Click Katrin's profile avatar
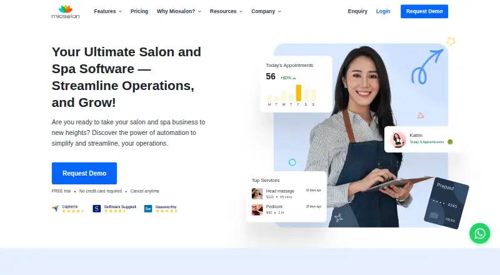 click(x=398, y=140)
